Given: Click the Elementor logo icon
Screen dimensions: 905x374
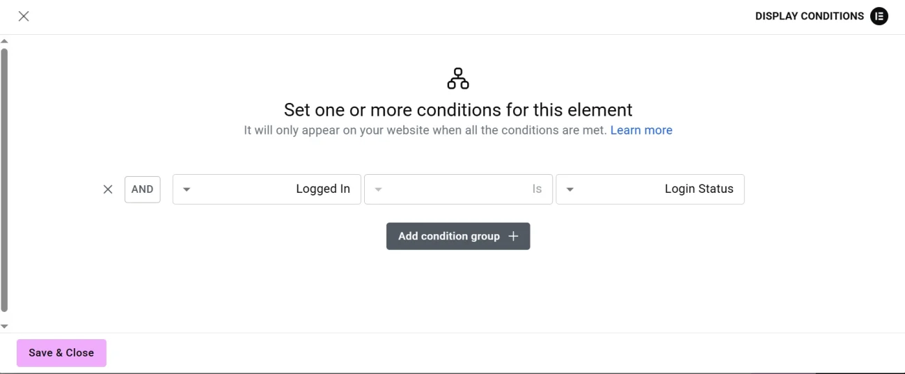Looking at the screenshot, I should pyautogui.click(x=879, y=16).
